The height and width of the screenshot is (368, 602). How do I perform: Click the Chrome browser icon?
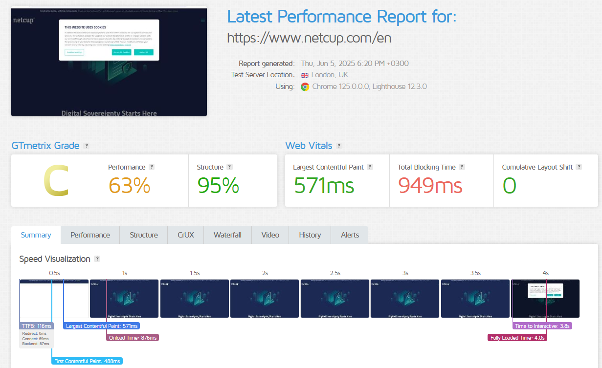click(305, 87)
